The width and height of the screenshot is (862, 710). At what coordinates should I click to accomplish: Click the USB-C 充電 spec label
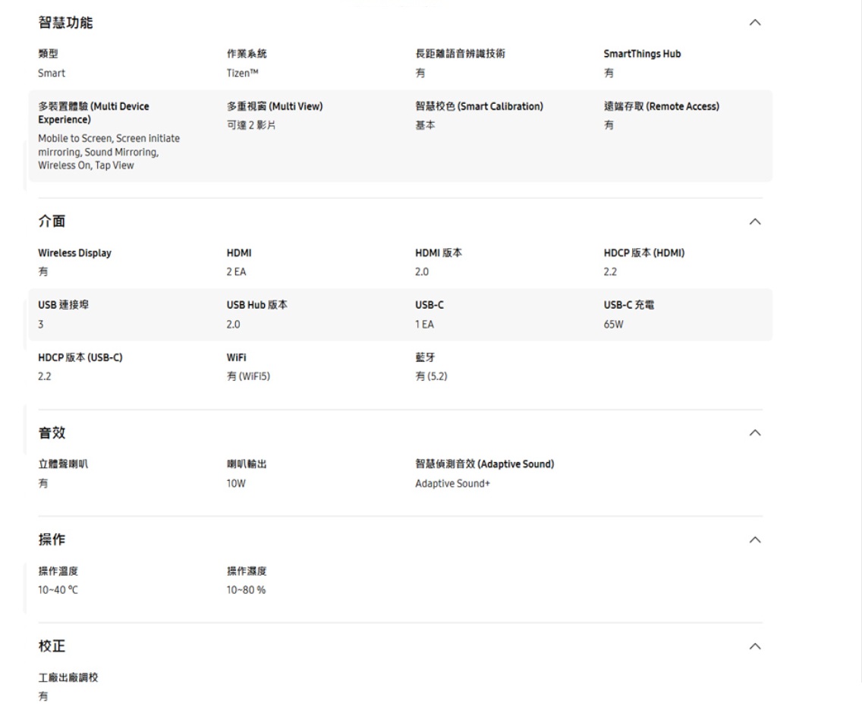coord(629,306)
